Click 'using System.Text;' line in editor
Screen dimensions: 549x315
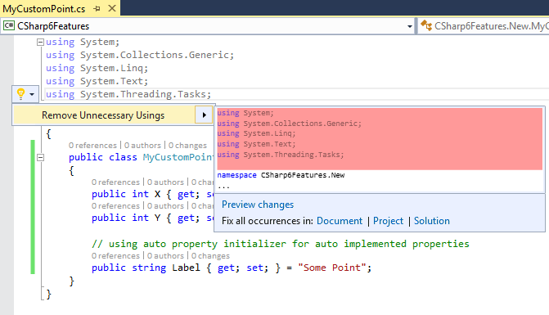coord(97,81)
